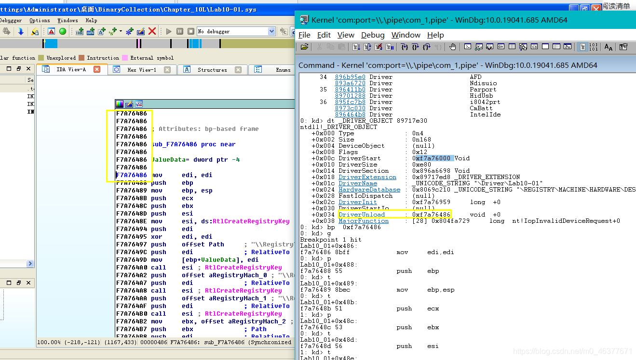Click the Step Over icon in WinDbg
Screen dimensions: 636x360
tap(415, 47)
